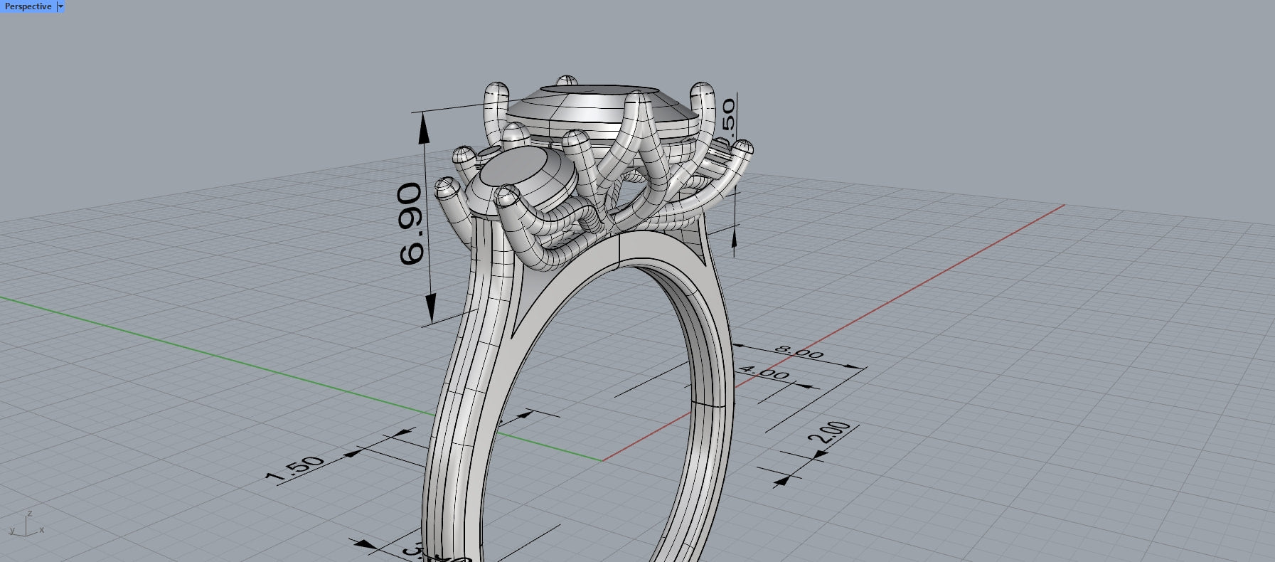Select the 6.90 height dimension text
The image size is (1275, 562).
click(x=411, y=223)
